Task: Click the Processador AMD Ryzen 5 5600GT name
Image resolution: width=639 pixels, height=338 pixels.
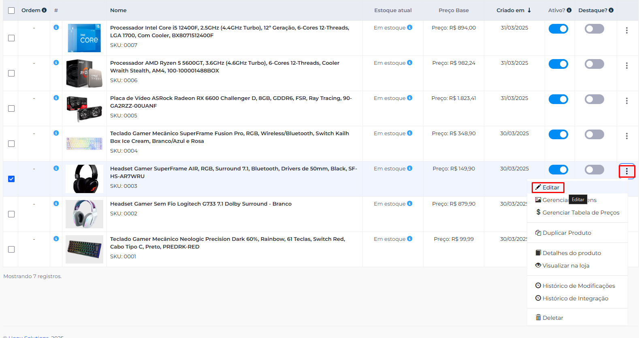Action: [x=225, y=67]
